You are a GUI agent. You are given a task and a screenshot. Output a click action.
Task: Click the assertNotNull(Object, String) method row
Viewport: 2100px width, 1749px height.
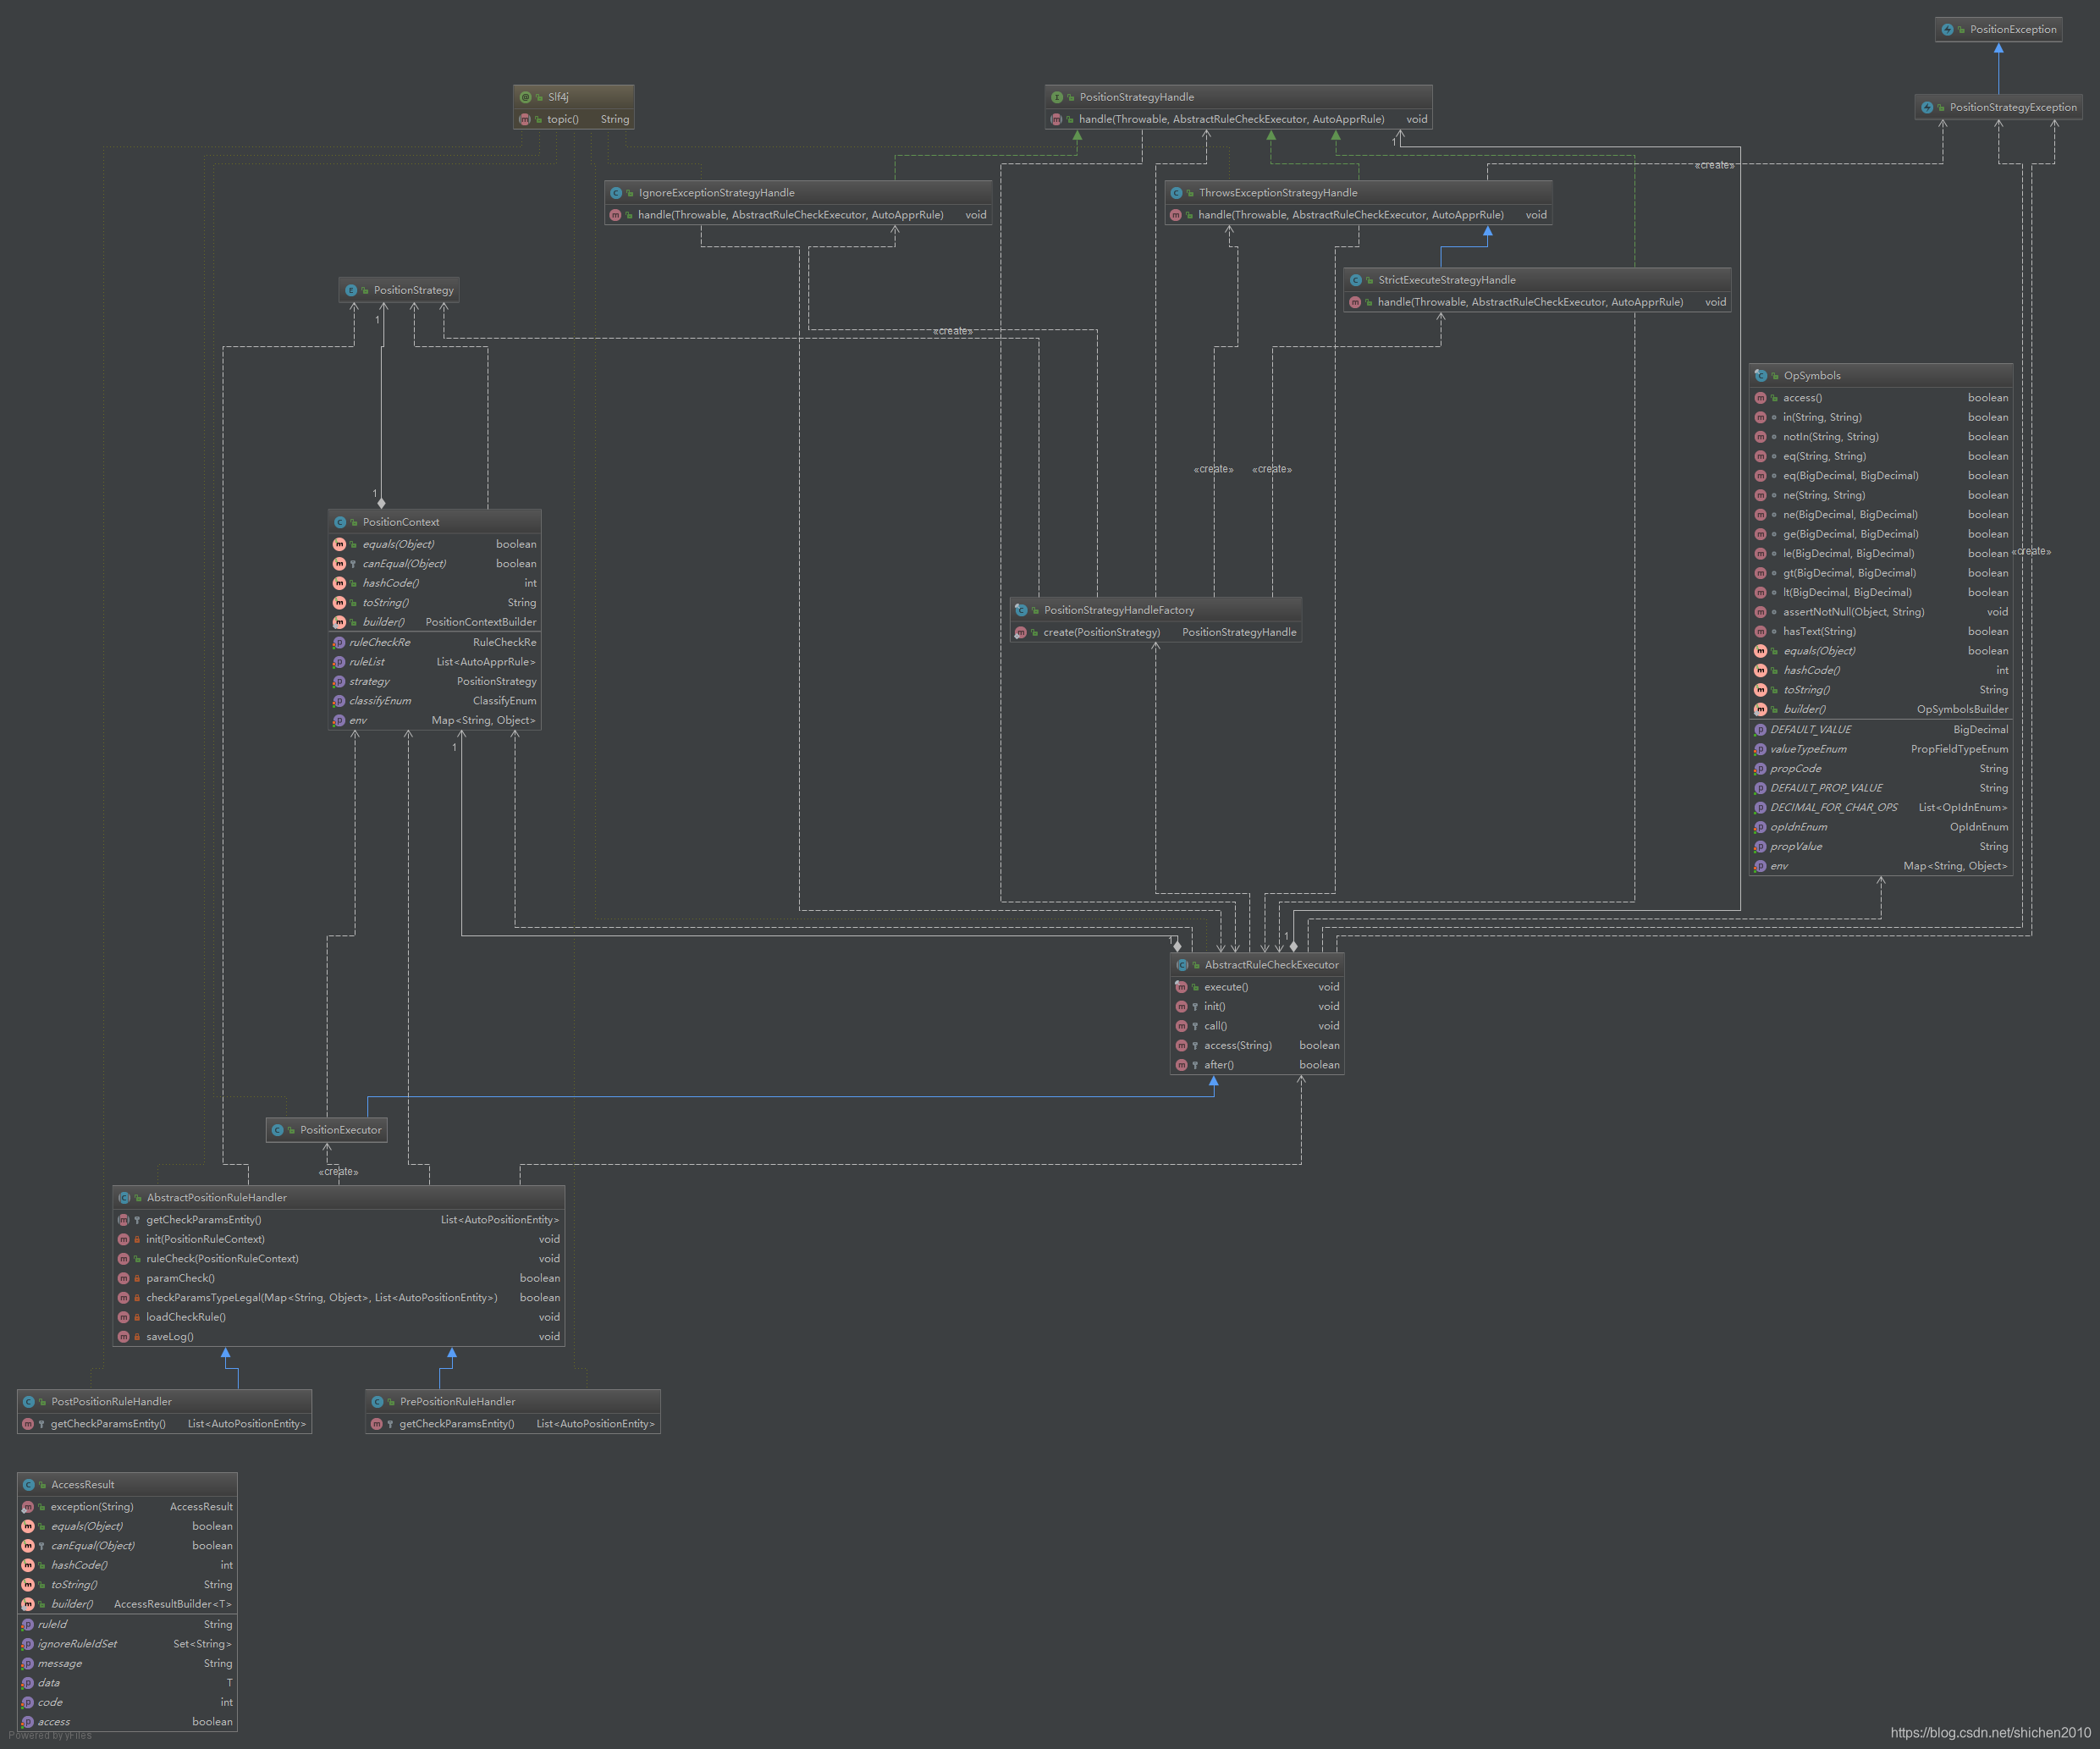point(1853,612)
